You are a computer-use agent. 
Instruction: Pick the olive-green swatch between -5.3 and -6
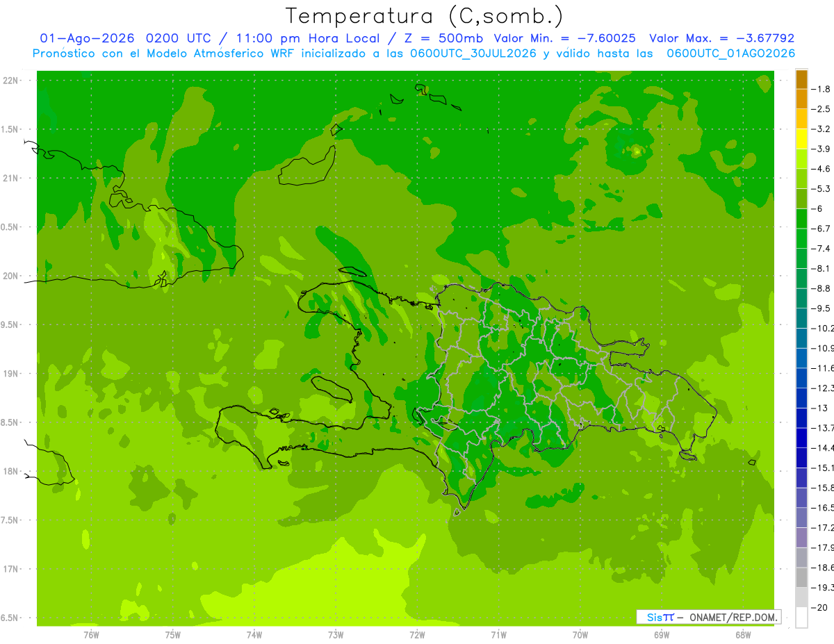coord(801,198)
